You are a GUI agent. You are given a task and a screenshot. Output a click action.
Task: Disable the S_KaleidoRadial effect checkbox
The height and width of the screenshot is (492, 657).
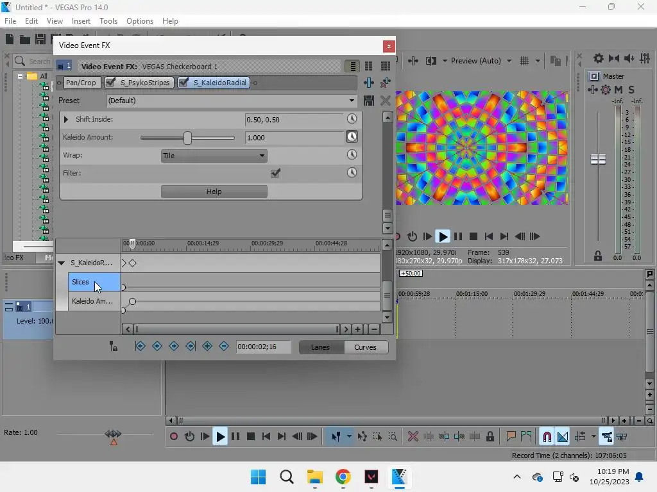click(183, 83)
